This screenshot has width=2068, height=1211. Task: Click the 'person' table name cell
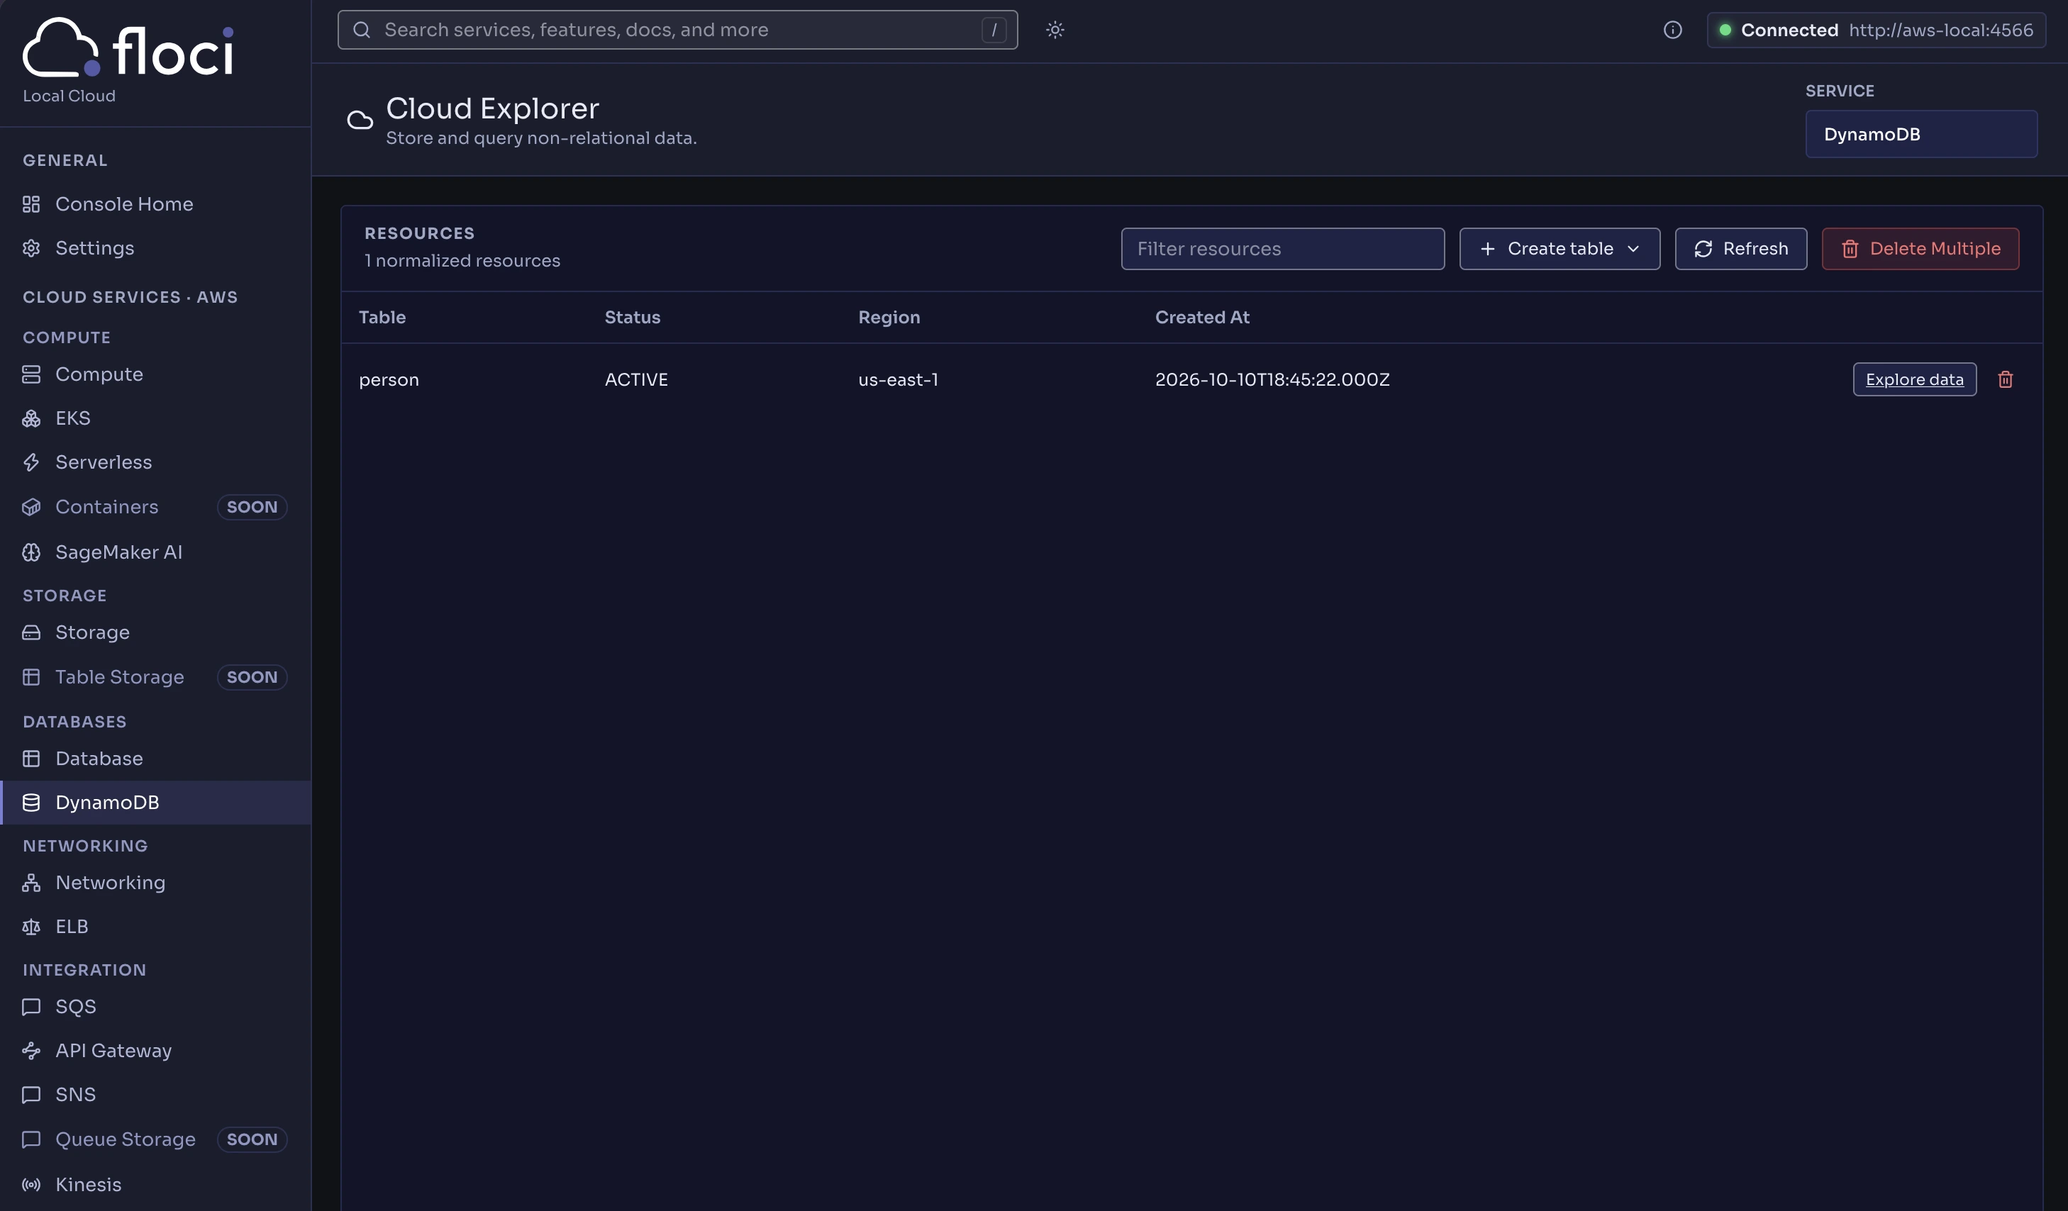pyautogui.click(x=389, y=380)
